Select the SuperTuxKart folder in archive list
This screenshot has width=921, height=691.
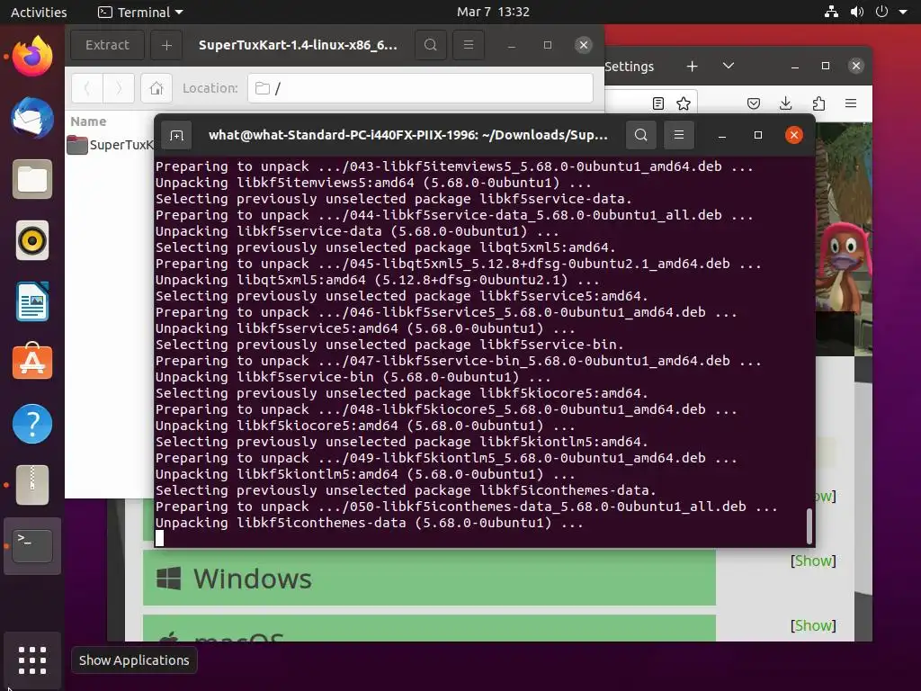pos(111,145)
